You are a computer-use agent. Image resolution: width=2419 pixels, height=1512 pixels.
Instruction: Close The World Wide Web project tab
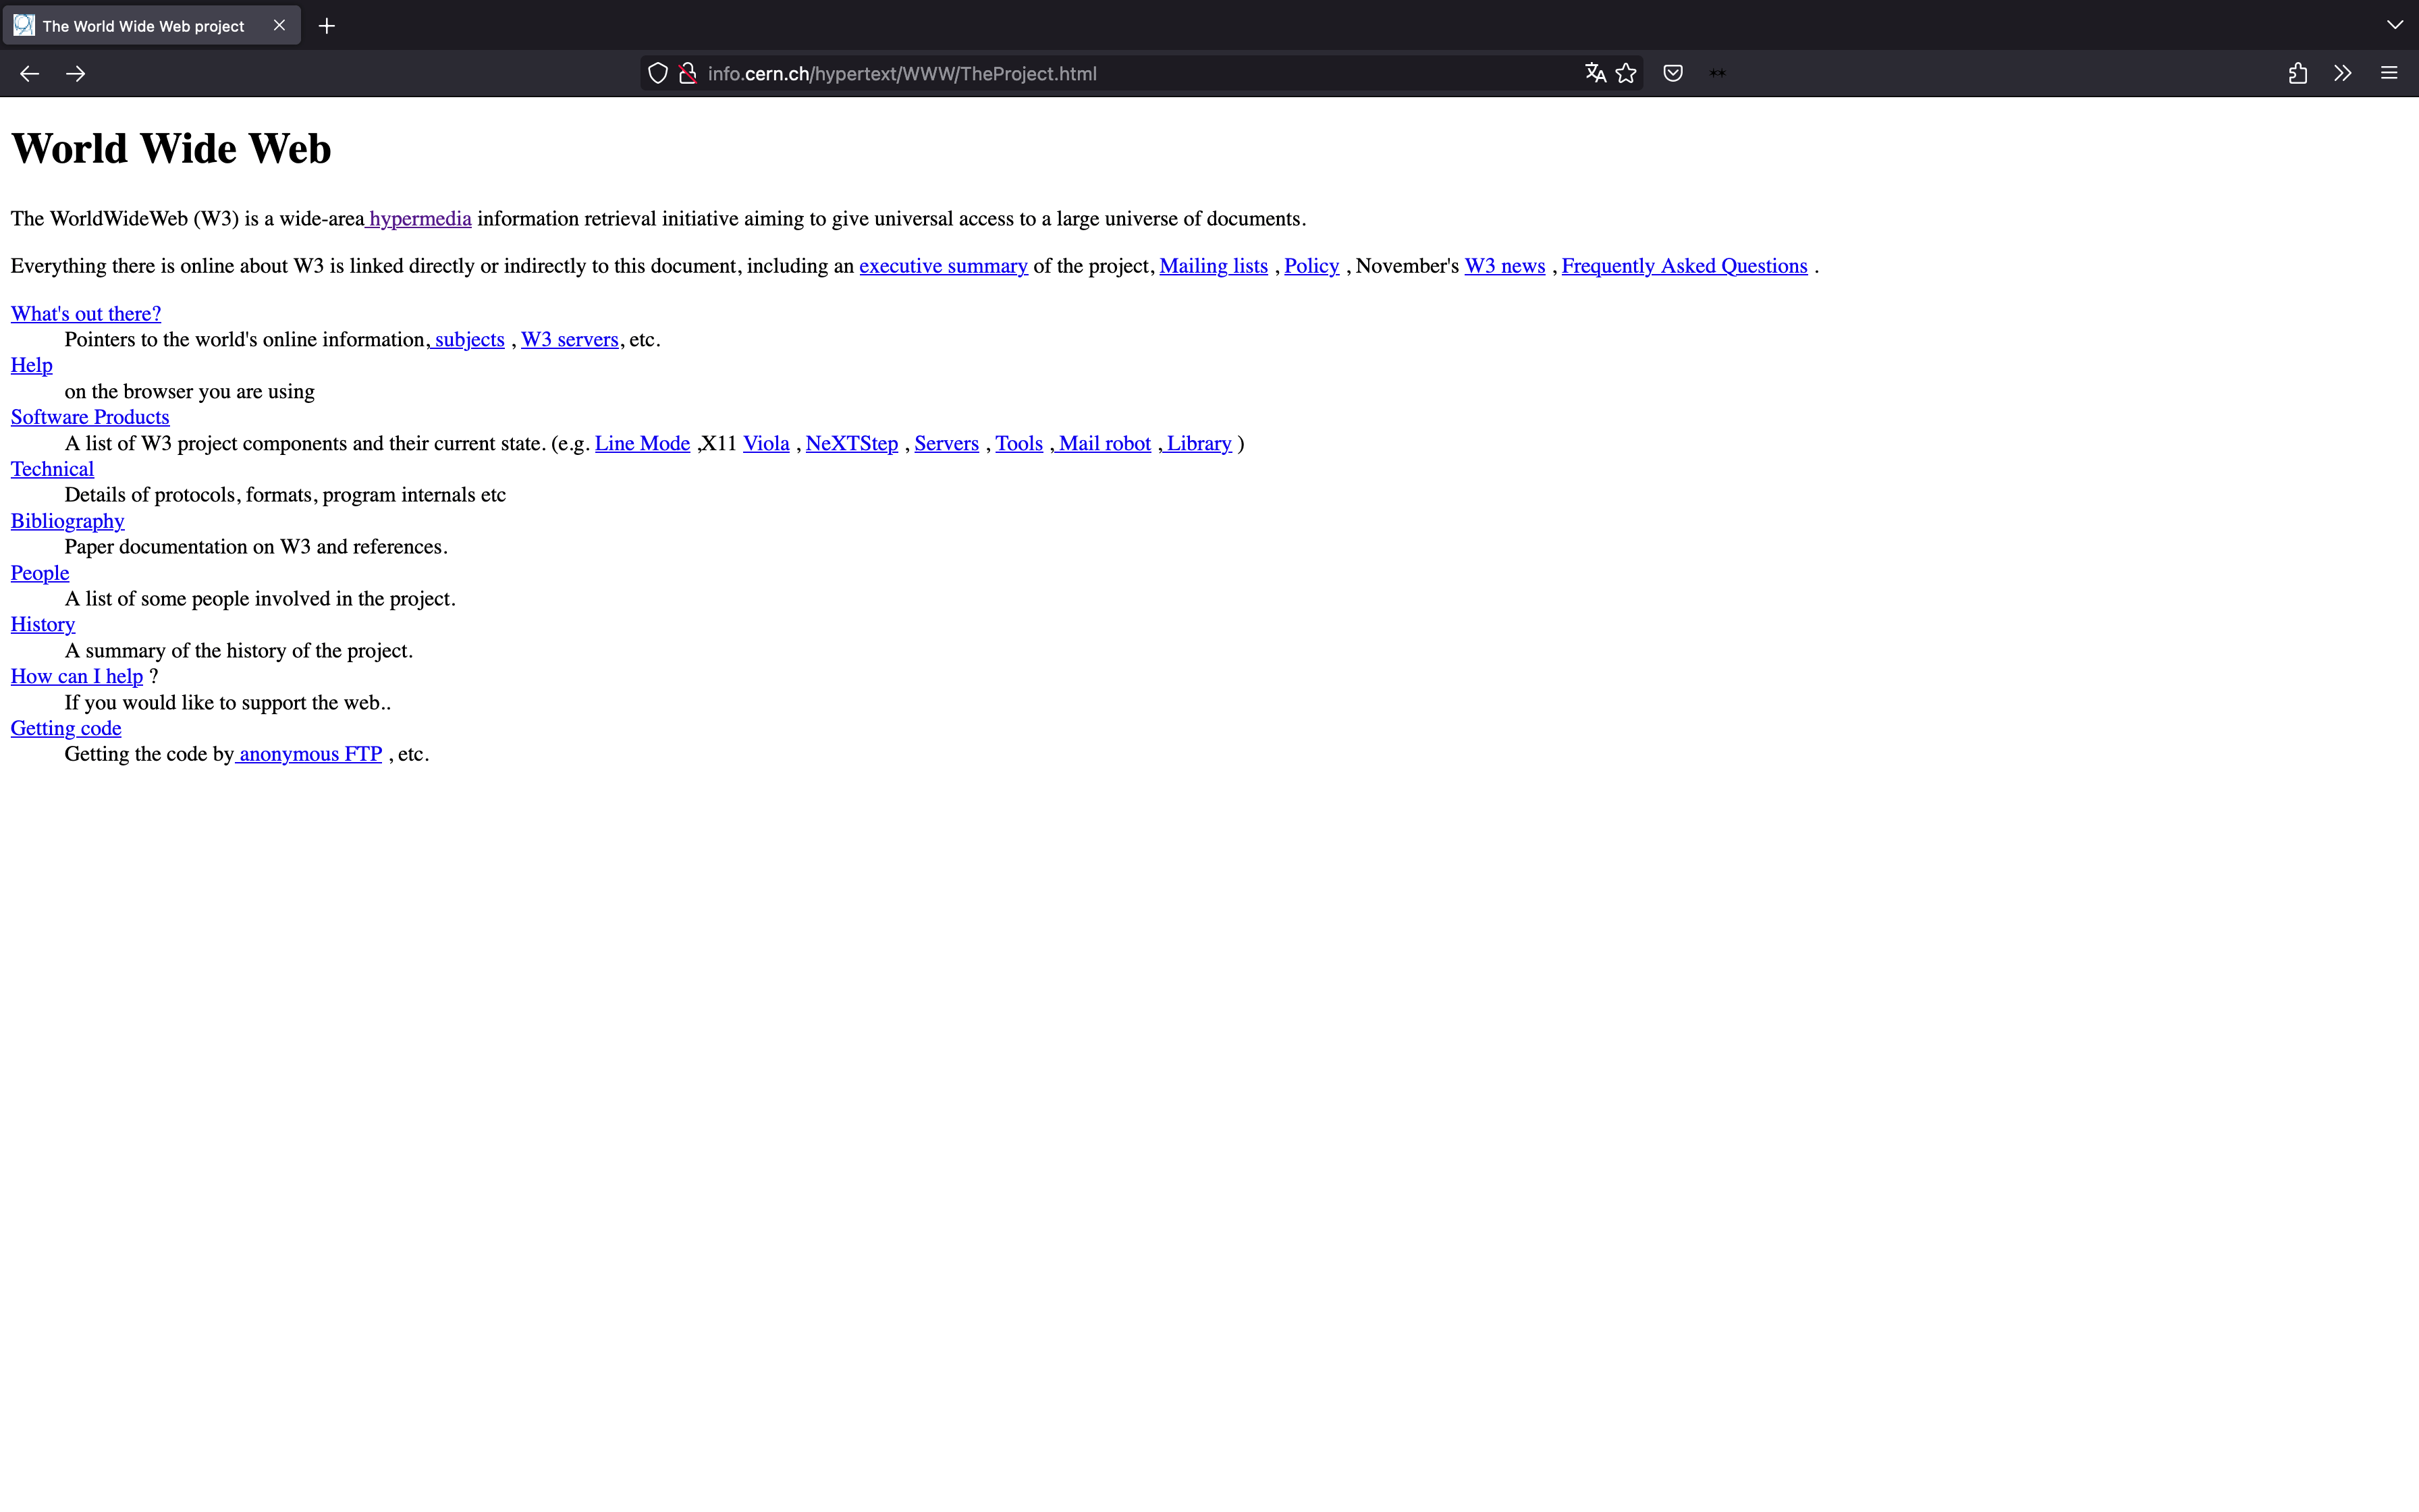pyautogui.click(x=280, y=25)
